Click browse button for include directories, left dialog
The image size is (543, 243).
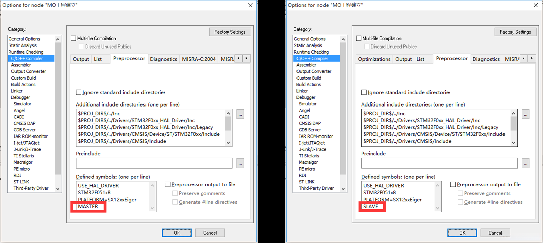(240, 114)
